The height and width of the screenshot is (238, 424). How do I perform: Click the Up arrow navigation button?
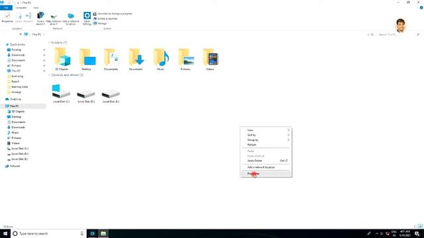[21, 34]
